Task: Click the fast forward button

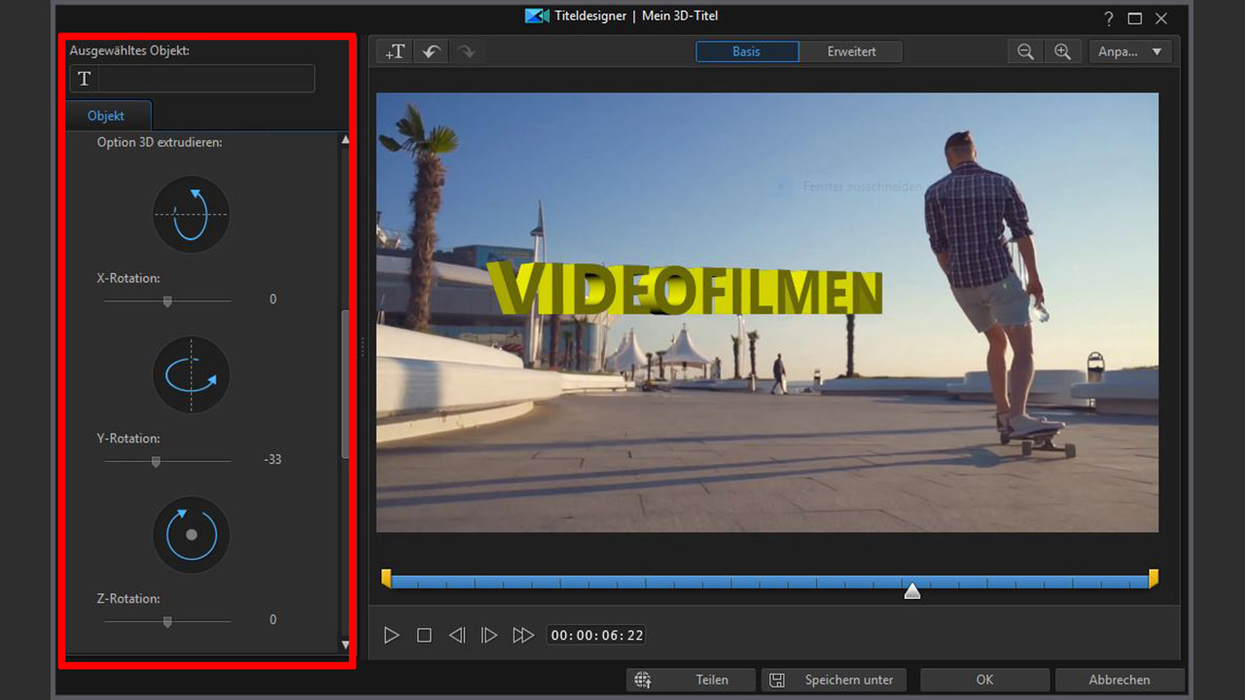Action: [x=523, y=635]
